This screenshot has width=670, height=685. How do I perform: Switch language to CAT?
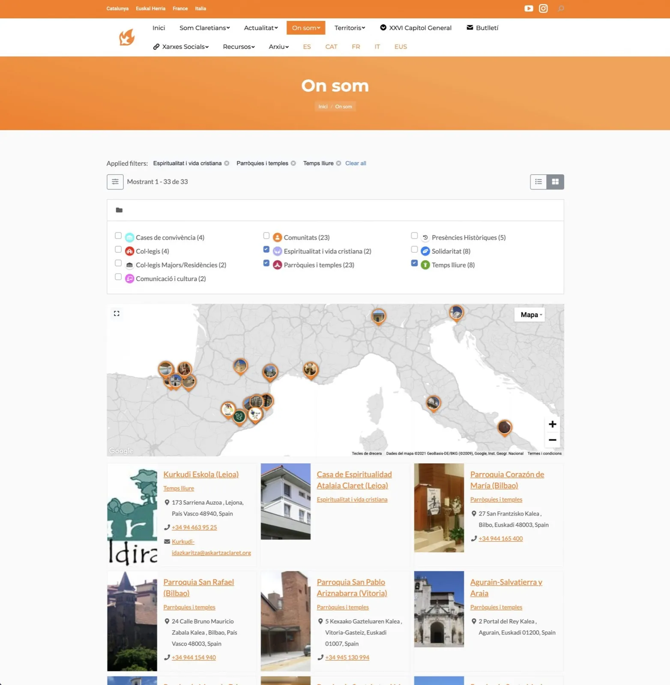tap(331, 47)
